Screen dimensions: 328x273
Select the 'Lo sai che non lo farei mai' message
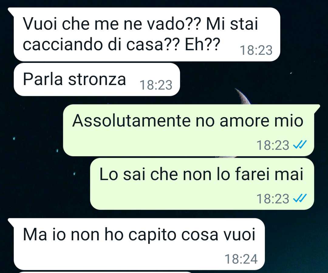click(x=202, y=184)
